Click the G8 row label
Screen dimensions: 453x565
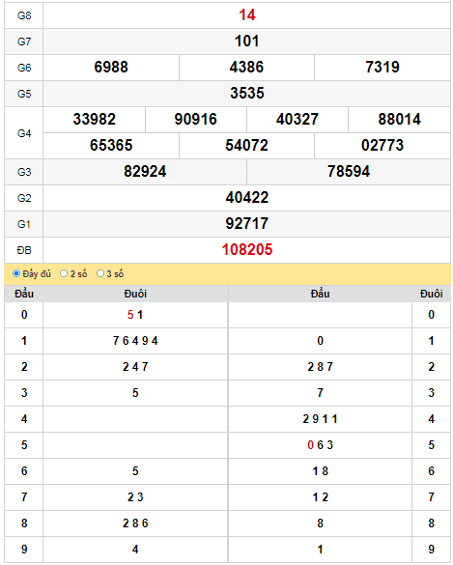pyautogui.click(x=24, y=15)
